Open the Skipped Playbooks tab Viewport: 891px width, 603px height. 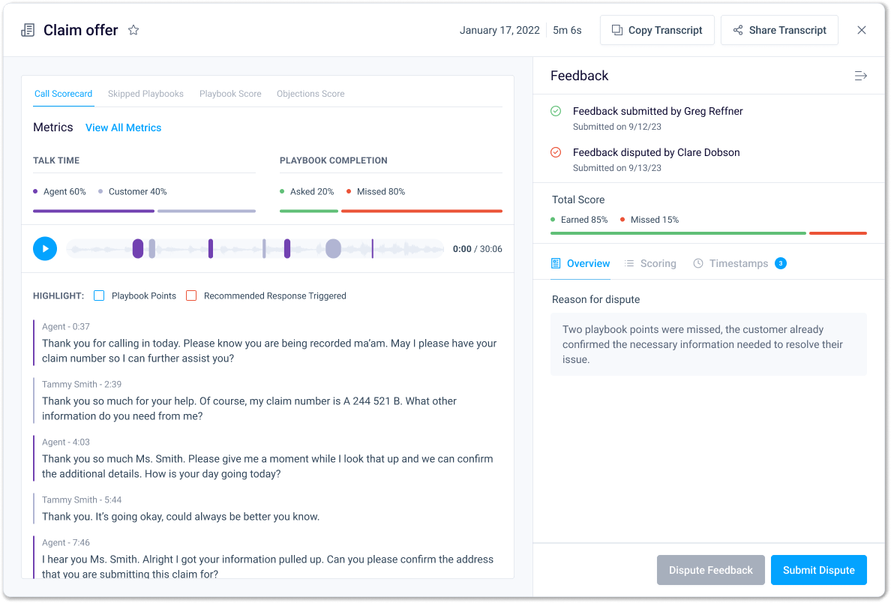tap(145, 94)
